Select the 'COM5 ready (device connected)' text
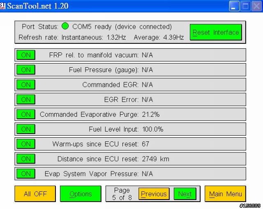 tap(122, 27)
